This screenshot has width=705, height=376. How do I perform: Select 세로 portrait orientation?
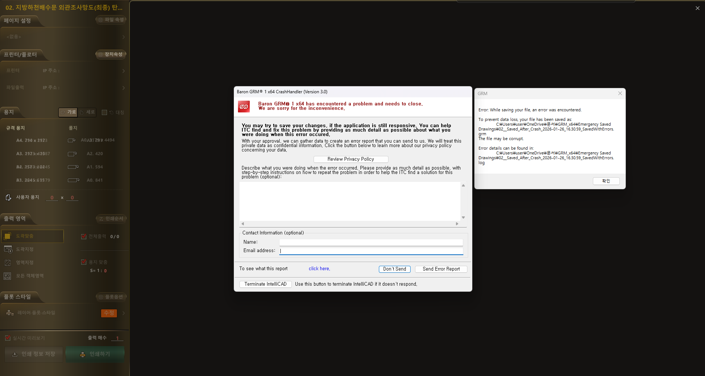tap(87, 112)
